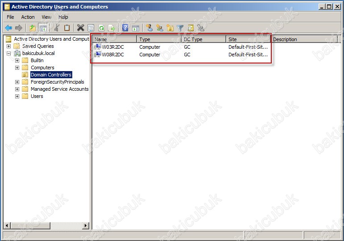Select Users in the tree
Viewport: 344px width, 241px height.
[x=37, y=96]
